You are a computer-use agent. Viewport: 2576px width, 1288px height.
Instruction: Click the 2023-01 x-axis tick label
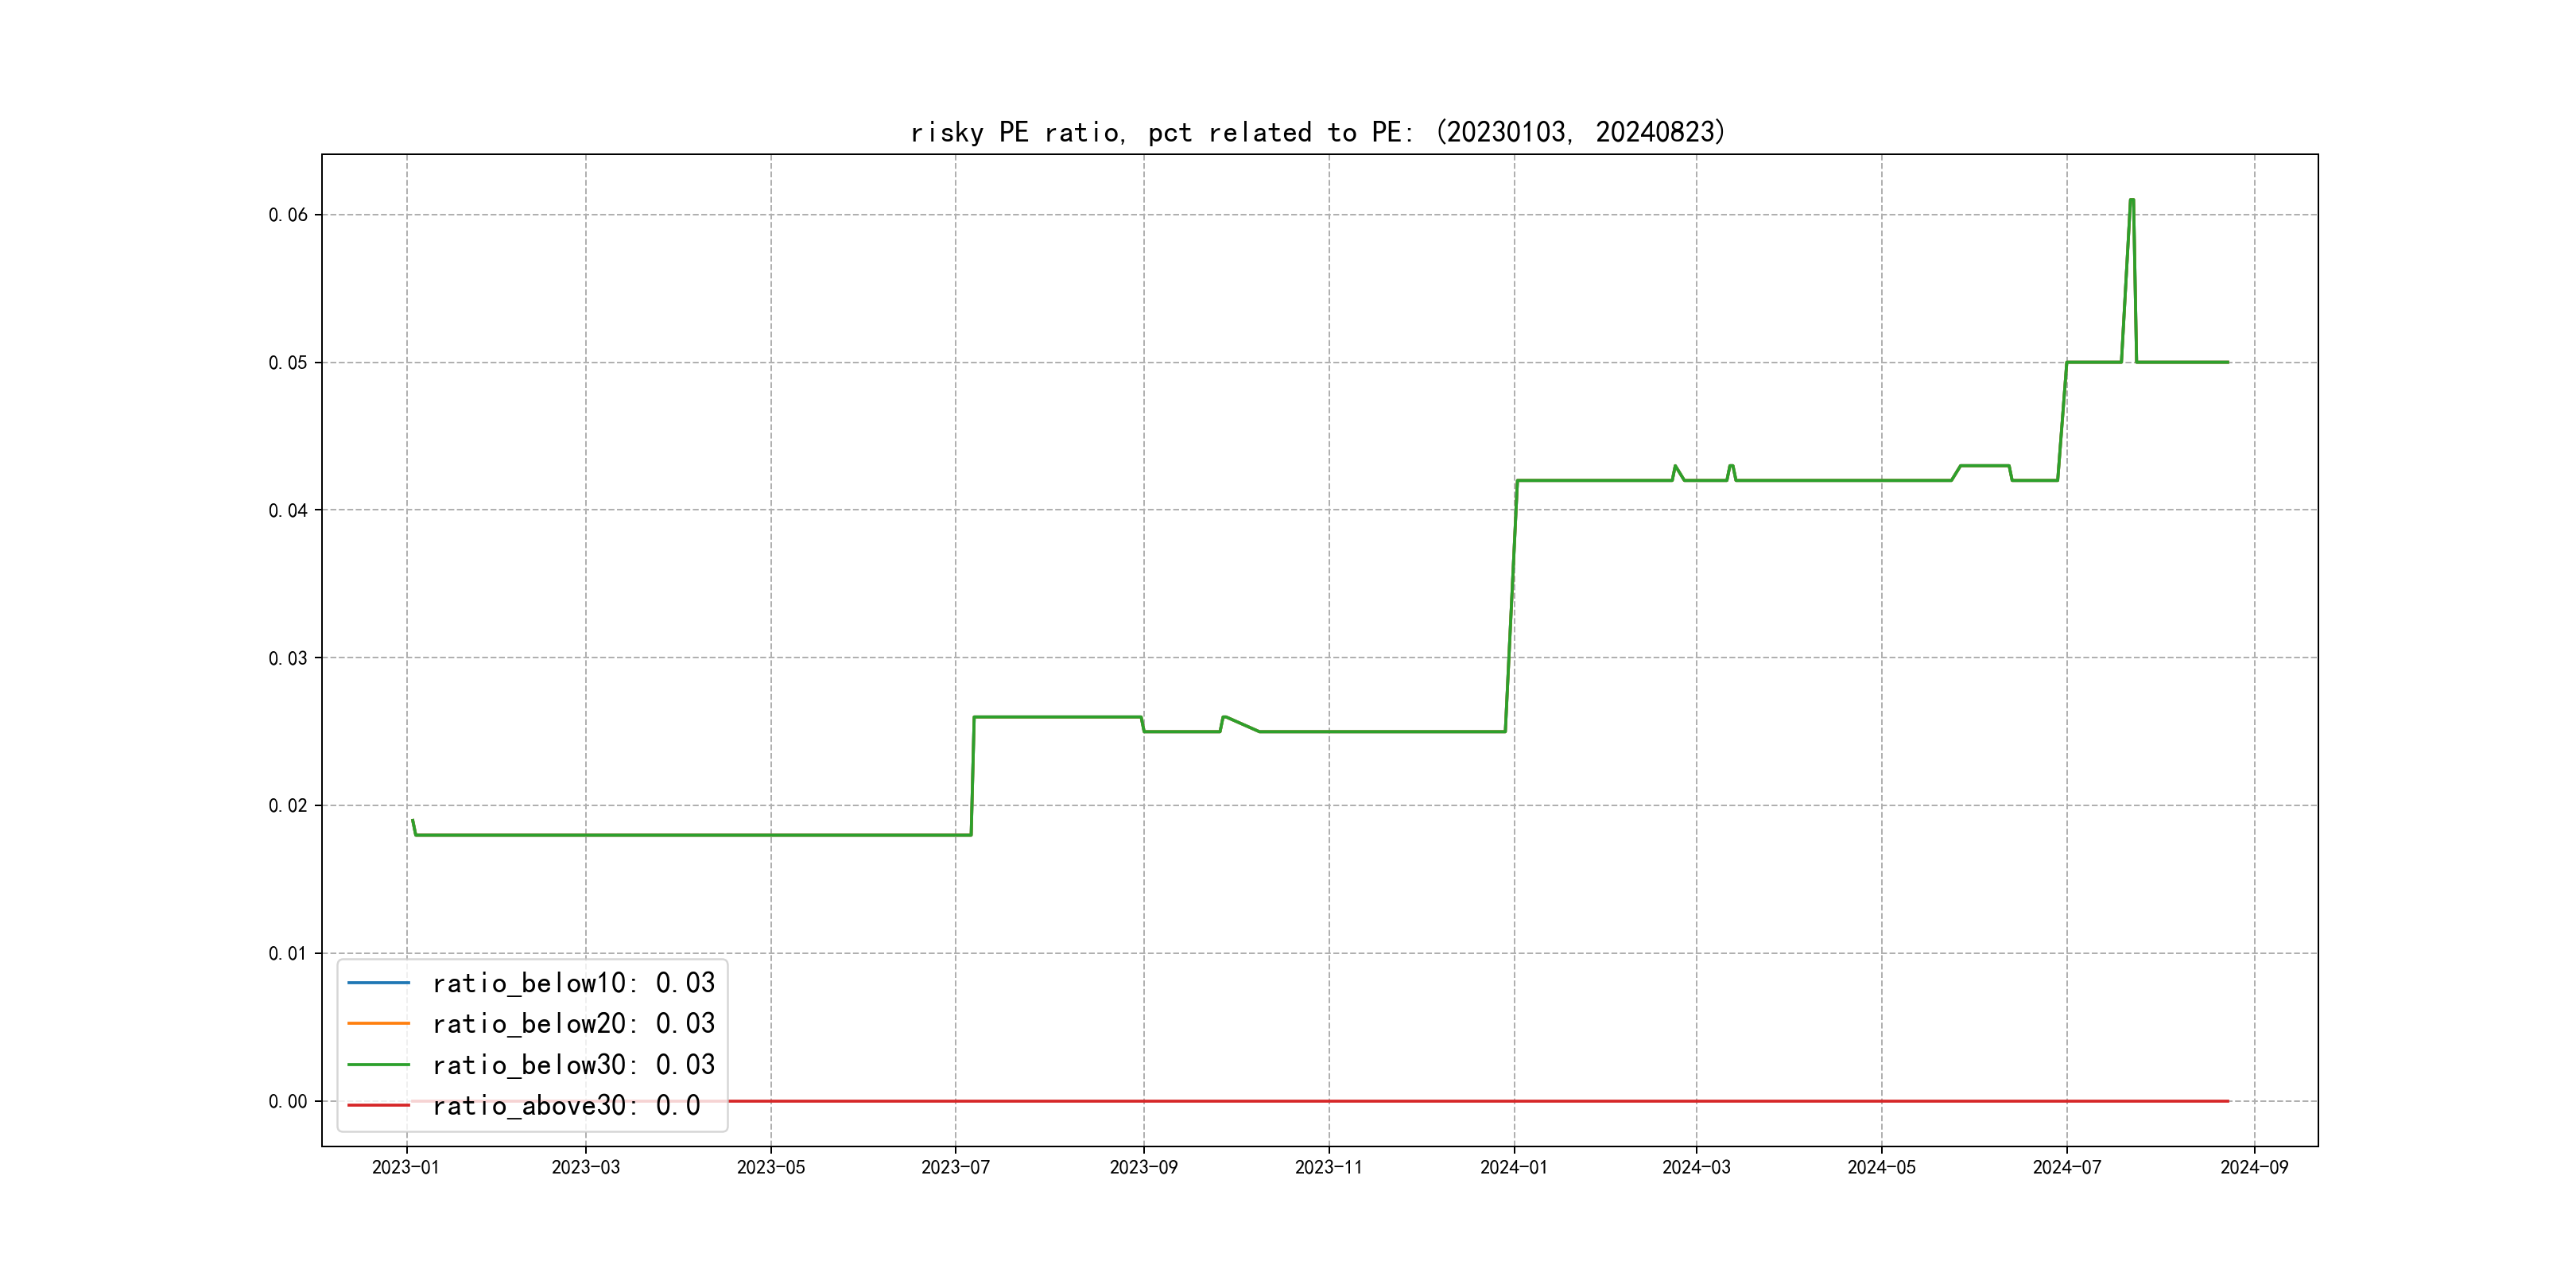(x=406, y=1167)
